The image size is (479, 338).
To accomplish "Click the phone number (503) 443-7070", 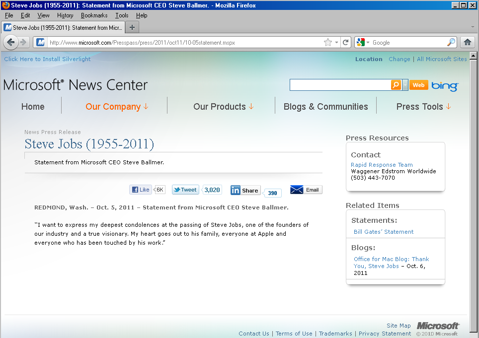I will pyautogui.click(x=373, y=178).
